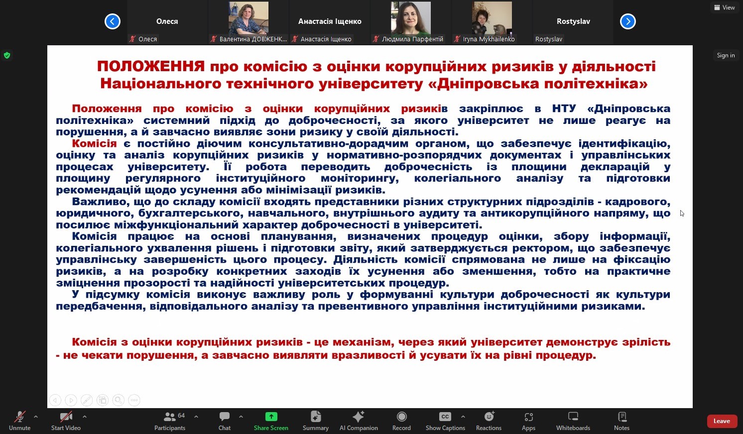Click the slide show next slide arrow
743x434 pixels.
[71, 400]
